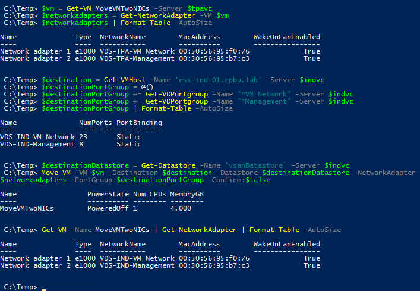Screen dimensions: 420x291
Task: Click the MacAddress header in the first table
Action: [x=199, y=37]
